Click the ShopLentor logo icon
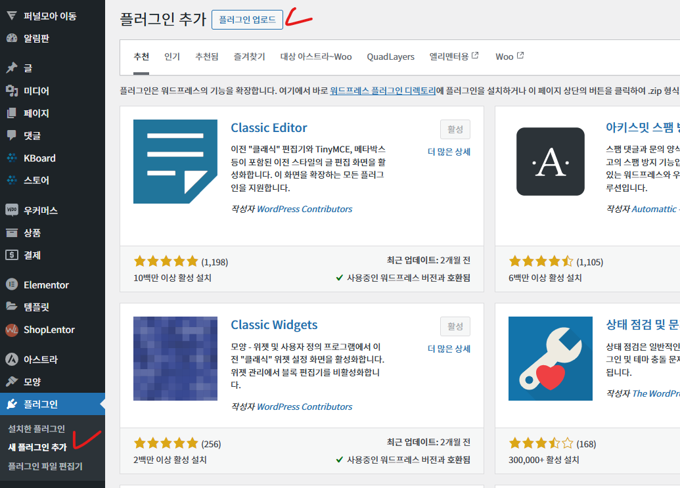This screenshot has width=680, height=488. (12, 330)
